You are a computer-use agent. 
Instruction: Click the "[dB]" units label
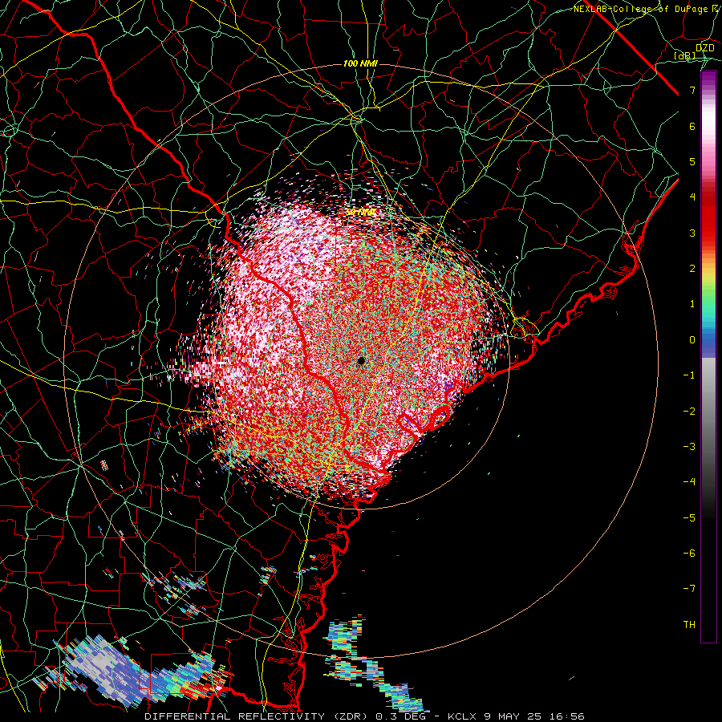point(685,56)
